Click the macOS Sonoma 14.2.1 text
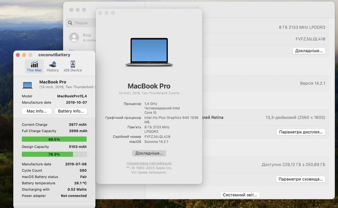The image size is (338, 208). click(156, 142)
